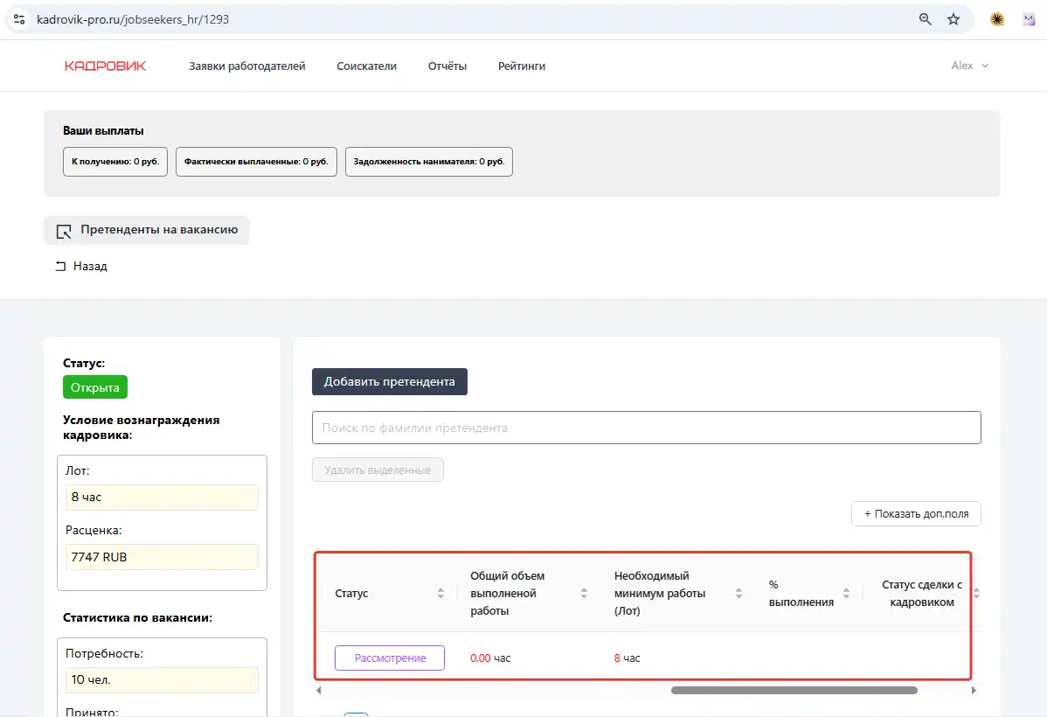Open Рассмотрение status selector

click(x=390, y=658)
